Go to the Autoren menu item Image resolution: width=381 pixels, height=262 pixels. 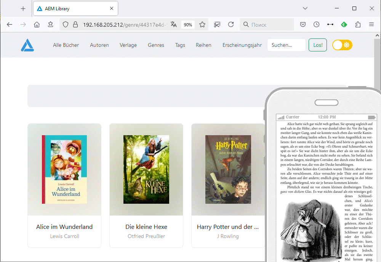pos(99,45)
